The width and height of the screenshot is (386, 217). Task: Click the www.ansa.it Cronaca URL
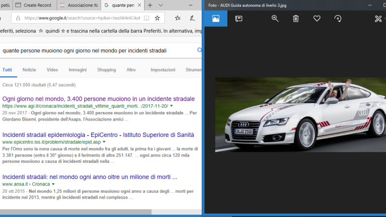coord(26,184)
